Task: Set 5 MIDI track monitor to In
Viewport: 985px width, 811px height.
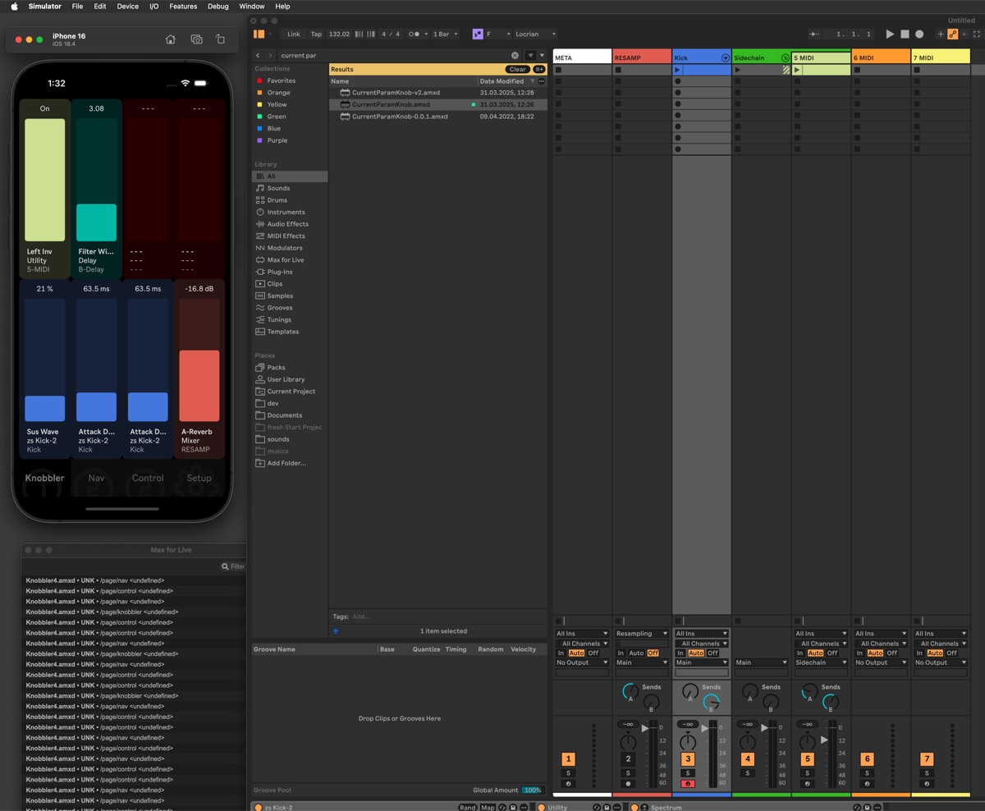Action: click(800, 653)
